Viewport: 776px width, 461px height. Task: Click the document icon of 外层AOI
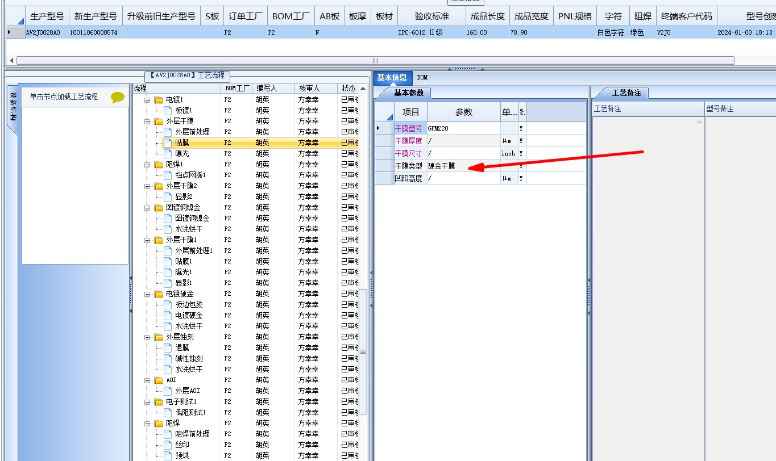[168, 391]
